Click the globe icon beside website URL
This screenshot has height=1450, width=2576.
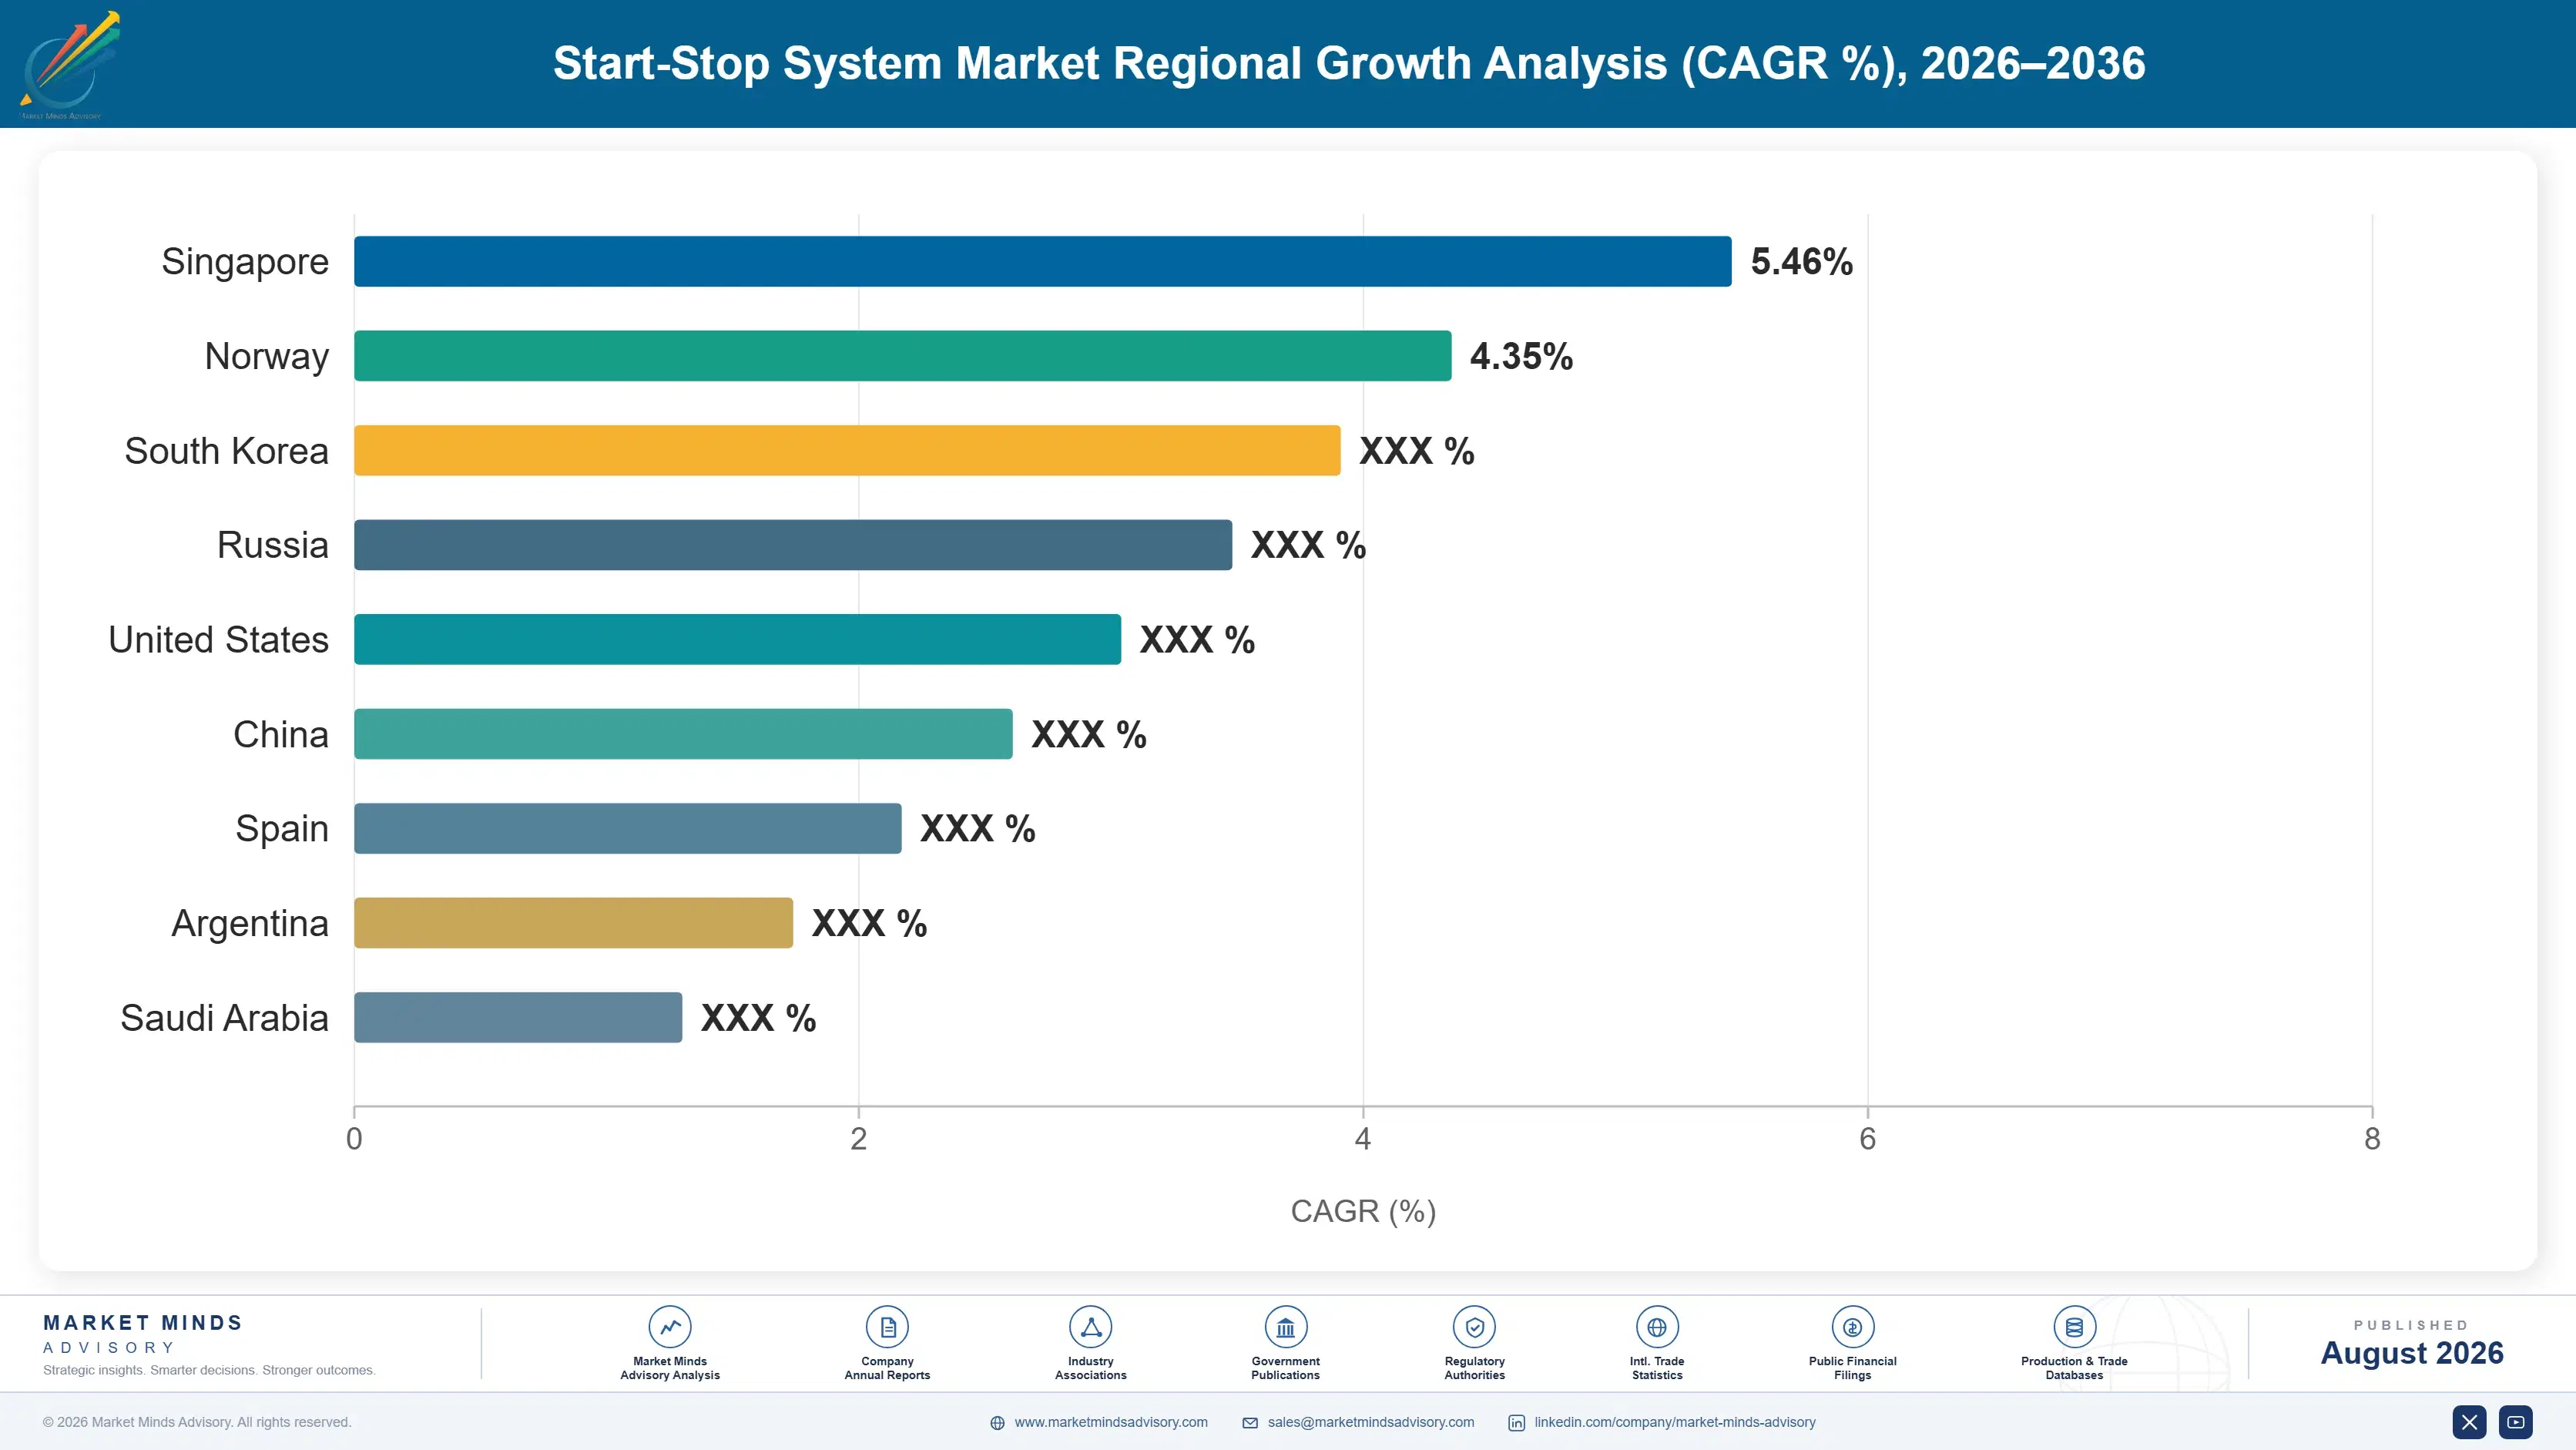tap(997, 1423)
